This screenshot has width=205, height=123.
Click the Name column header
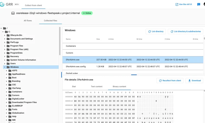pyautogui.click(x=68, y=39)
